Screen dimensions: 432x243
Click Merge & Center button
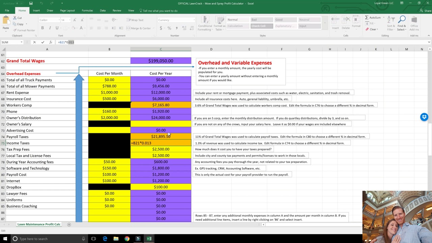(139, 28)
